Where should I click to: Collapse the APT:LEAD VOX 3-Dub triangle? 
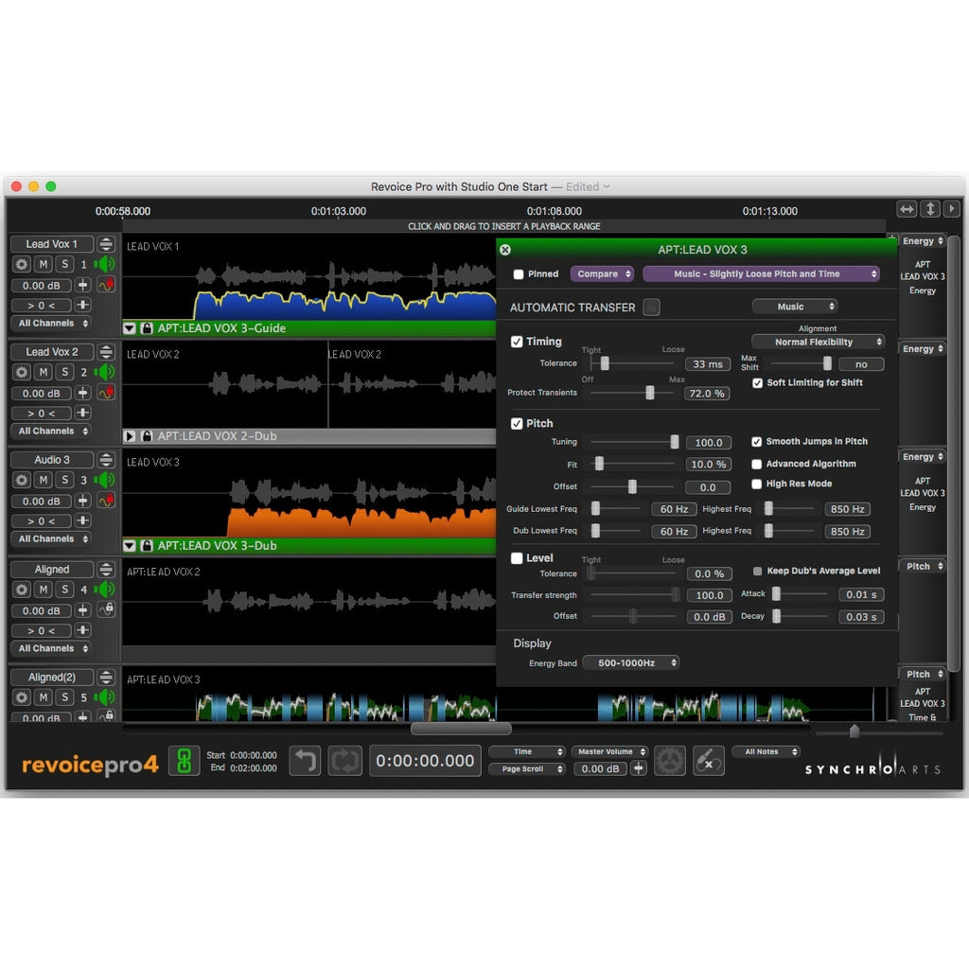[129, 546]
